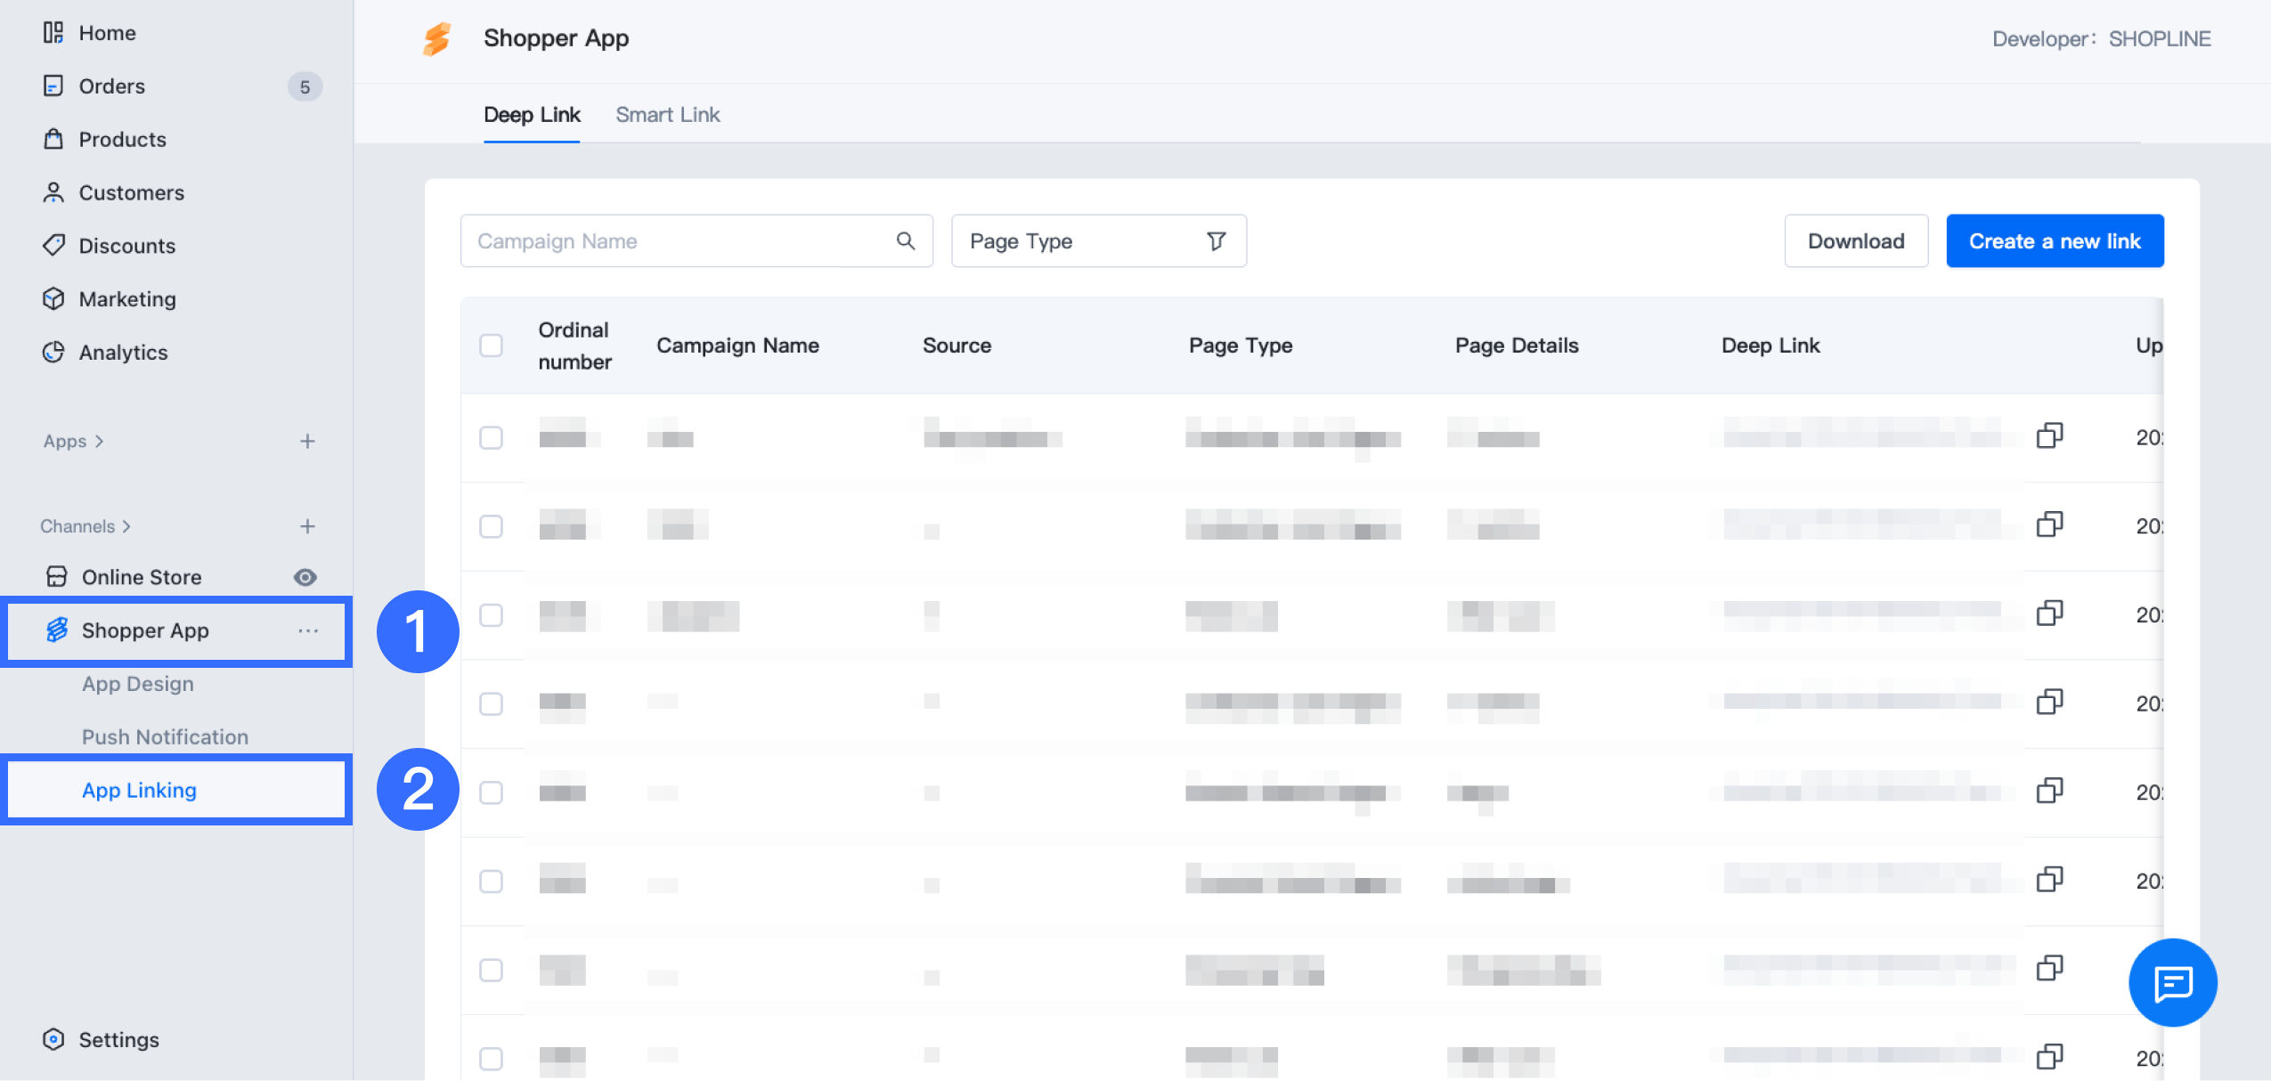This screenshot has width=2271, height=1081.
Task: Check the first table row checkbox
Action: click(x=491, y=437)
